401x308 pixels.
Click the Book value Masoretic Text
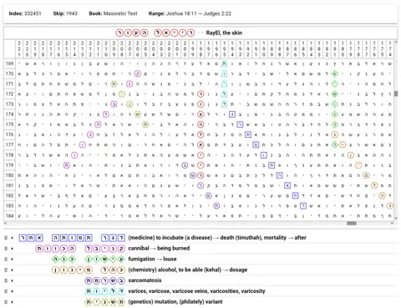pos(120,13)
